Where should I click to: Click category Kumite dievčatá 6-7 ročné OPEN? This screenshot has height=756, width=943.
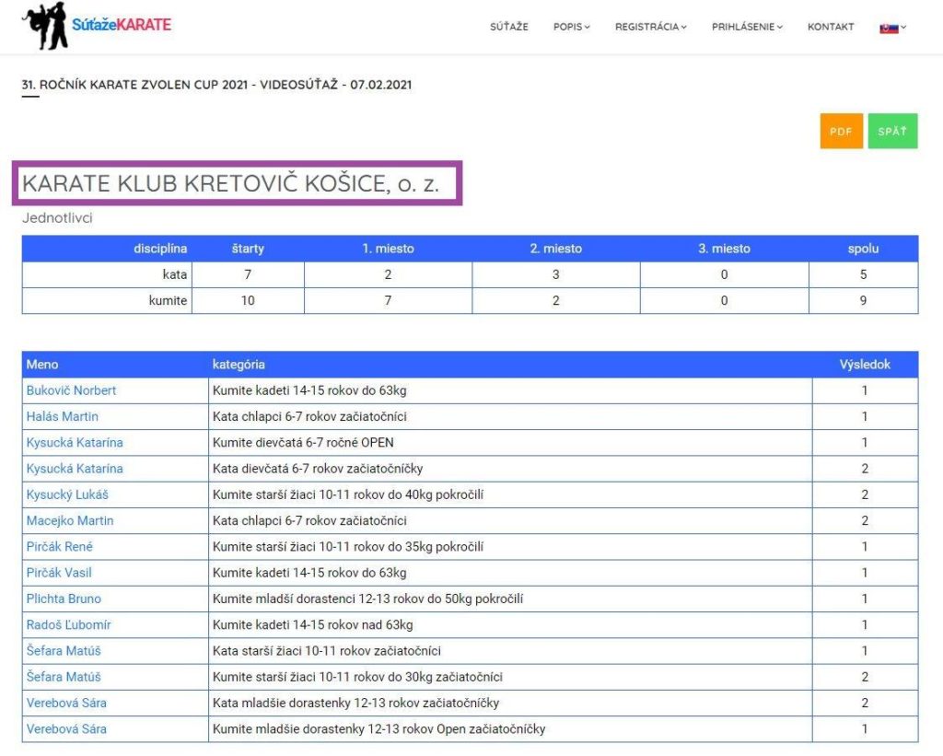[x=303, y=443]
